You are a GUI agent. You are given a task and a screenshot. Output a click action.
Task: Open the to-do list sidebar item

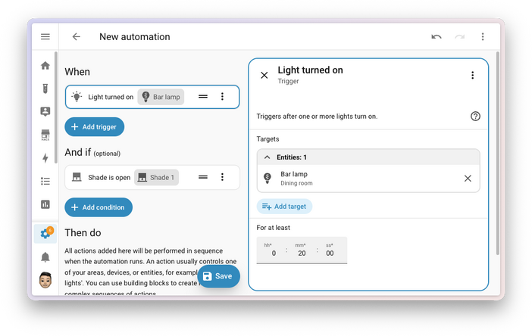click(45, 181)
